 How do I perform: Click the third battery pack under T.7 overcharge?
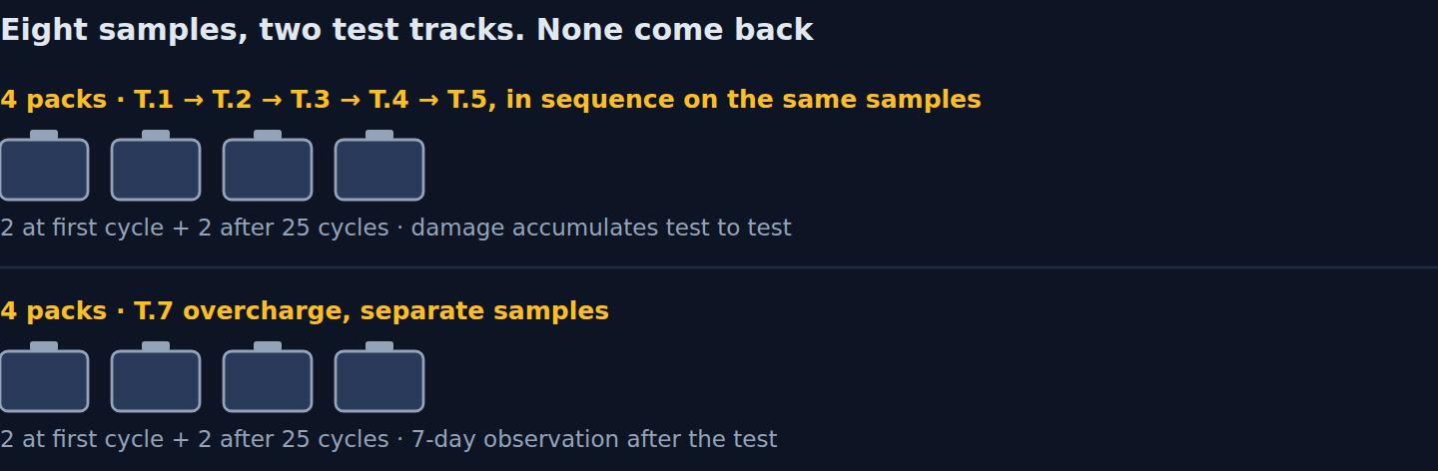click(268, 377)
